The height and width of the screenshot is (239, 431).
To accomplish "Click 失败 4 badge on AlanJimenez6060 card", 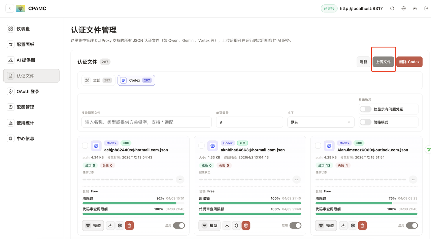I will (343, 165).
